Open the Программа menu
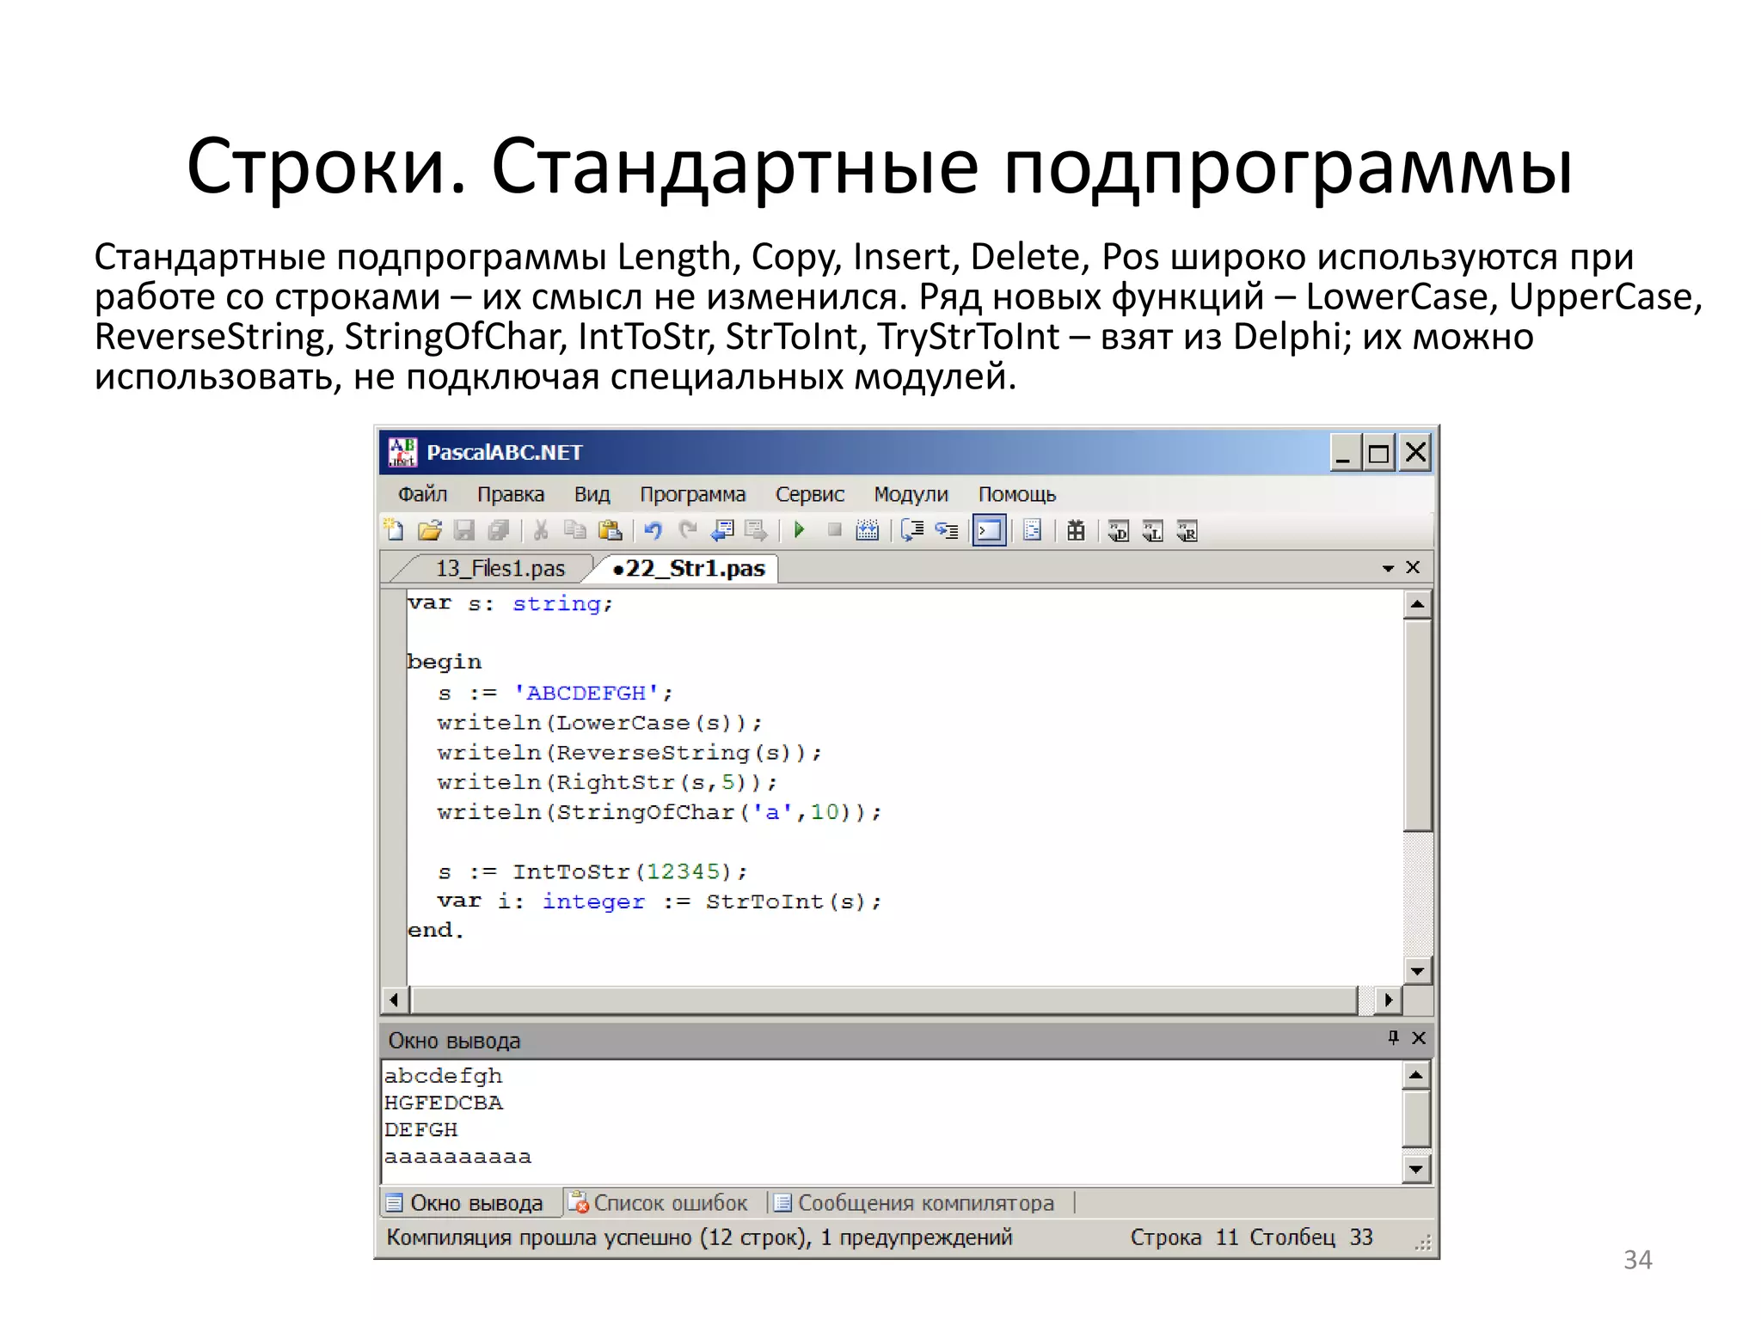 click(692, 494)
